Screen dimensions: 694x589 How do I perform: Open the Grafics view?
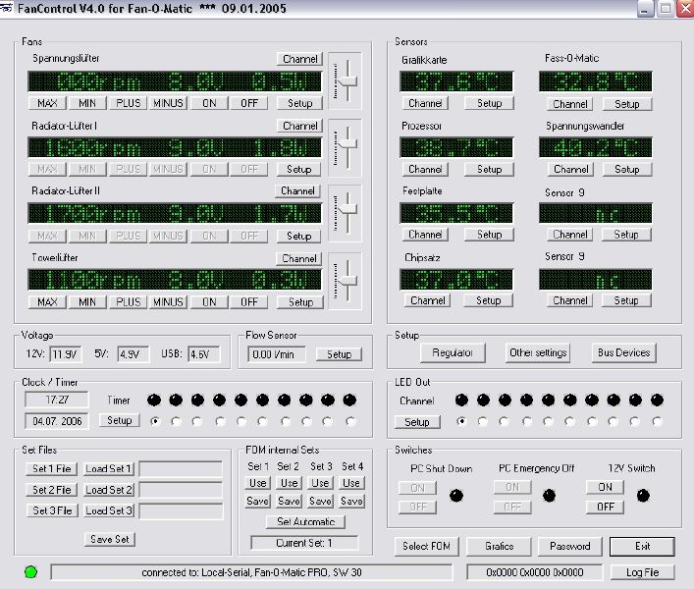tap(499, 546)
